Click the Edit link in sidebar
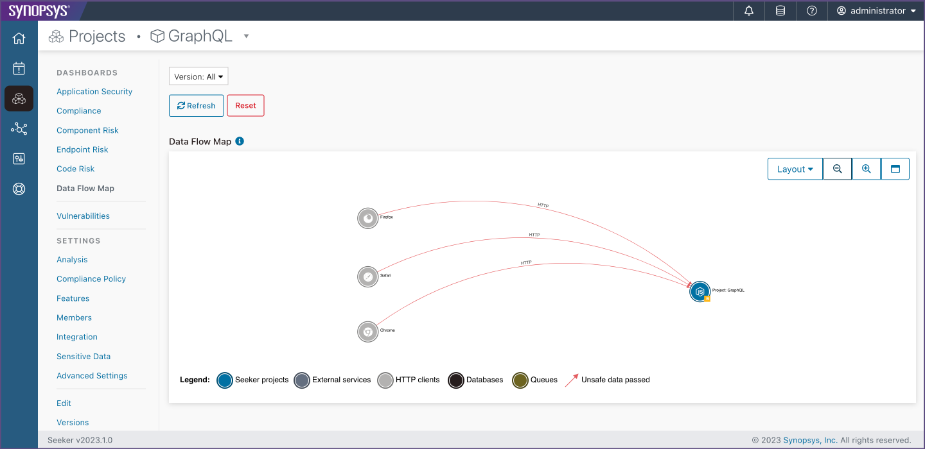The image size is (925, 449). click(64, 403)
